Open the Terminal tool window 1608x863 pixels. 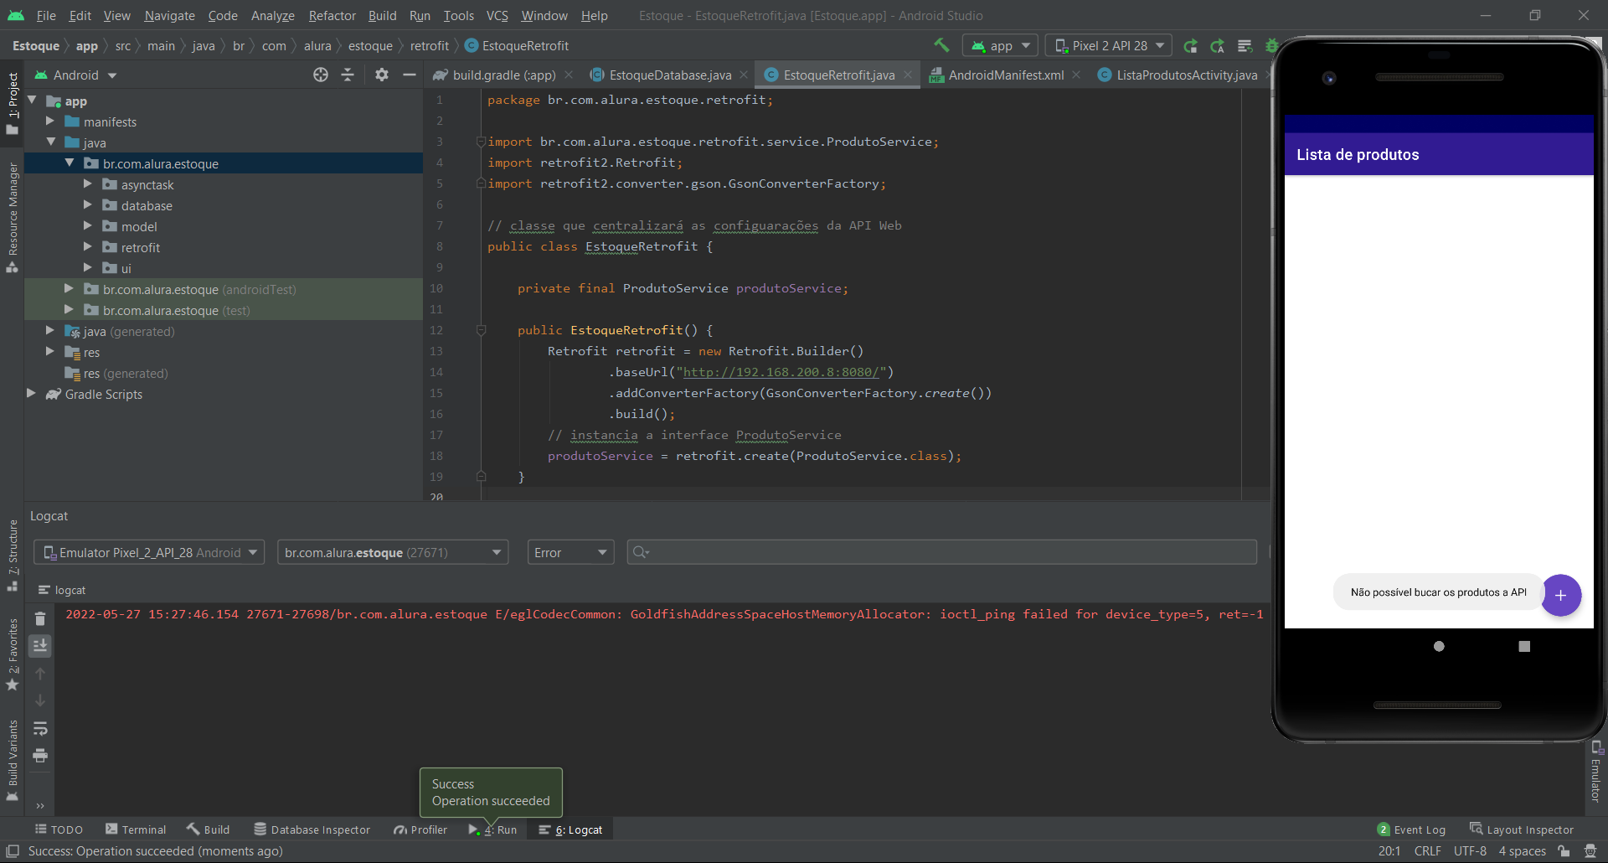[136, 829]
